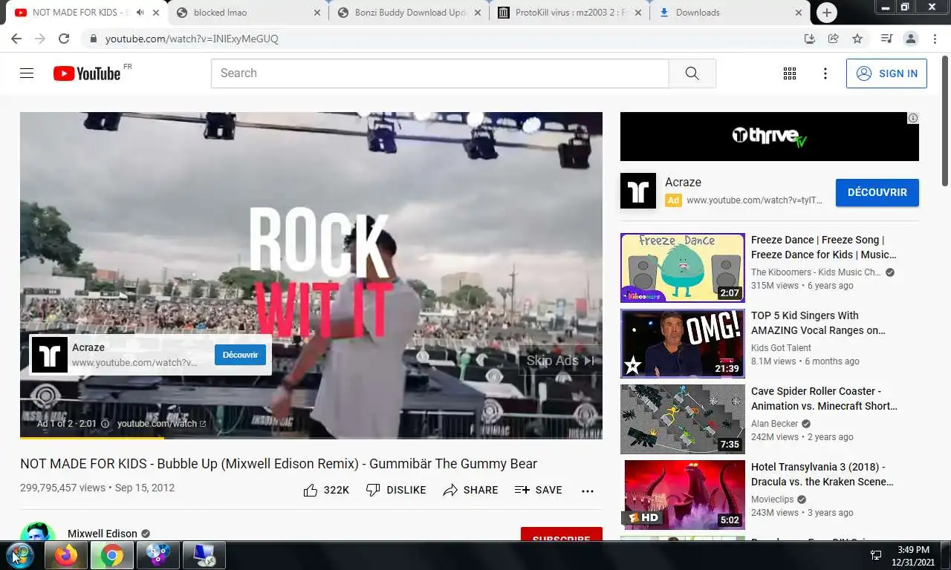951x570 pixels.
Task: Open the Mixwell Edison channel link
Action: [103, 534]
